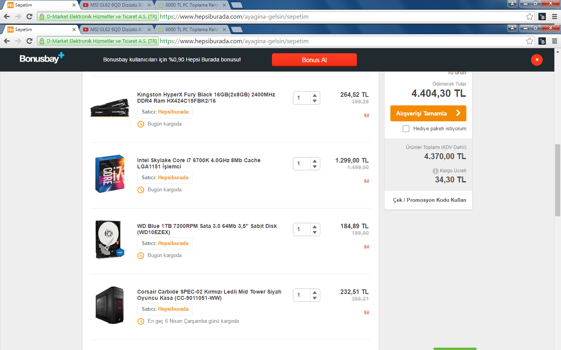Image resolution: width=561 pixels, height=350 pixels.
Task: Increase quantity of WD Blue 1TB disk
Action: [315, 227]
